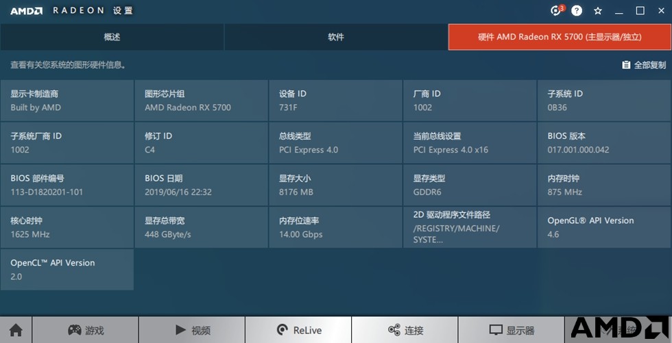
Task: Click 全部复制 copy all button
Action: click(644, 65)
